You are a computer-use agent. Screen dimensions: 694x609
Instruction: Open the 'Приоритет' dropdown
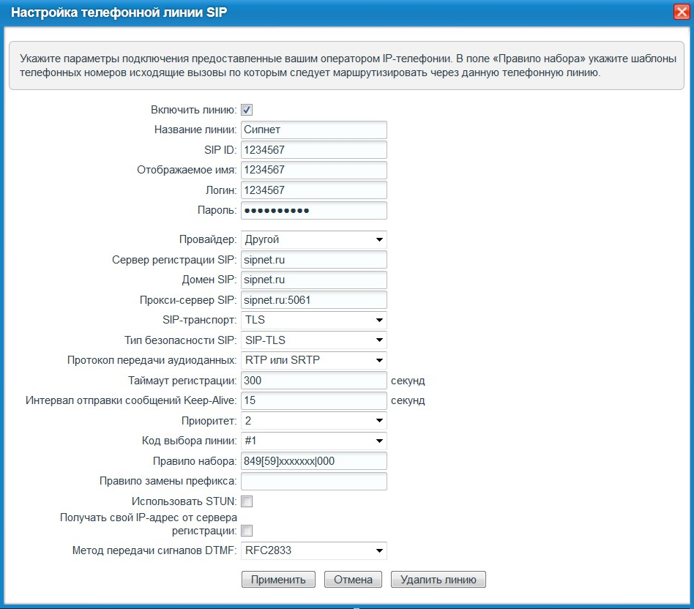point(313,421)
